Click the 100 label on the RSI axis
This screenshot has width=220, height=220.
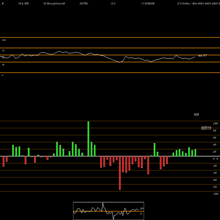[x=4, y=40]
